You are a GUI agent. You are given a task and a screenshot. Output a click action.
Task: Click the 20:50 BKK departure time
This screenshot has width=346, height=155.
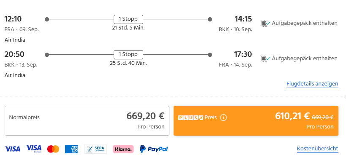click(x=14, y=54)
